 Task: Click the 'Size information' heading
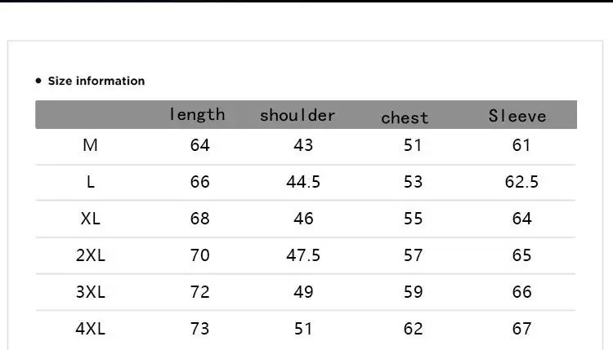tap(96, 81)
